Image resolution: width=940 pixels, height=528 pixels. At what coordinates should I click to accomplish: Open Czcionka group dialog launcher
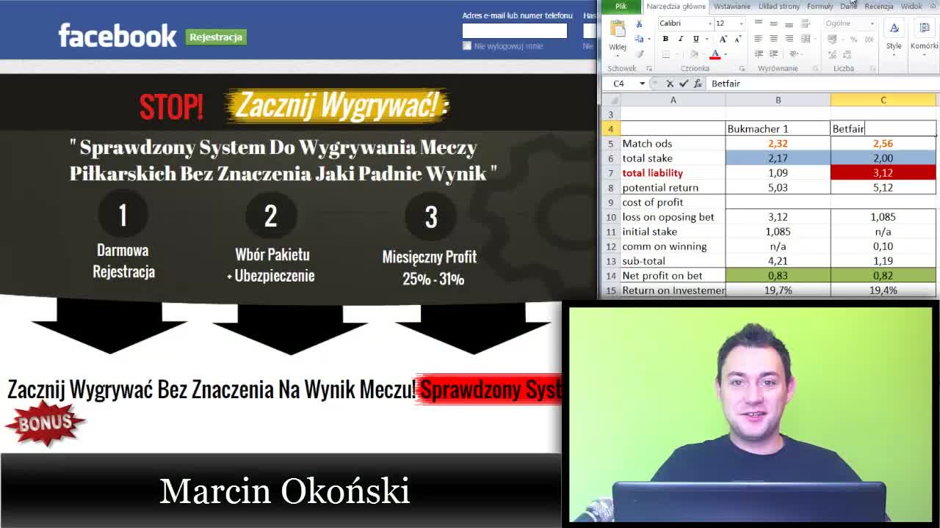[742, 69]
